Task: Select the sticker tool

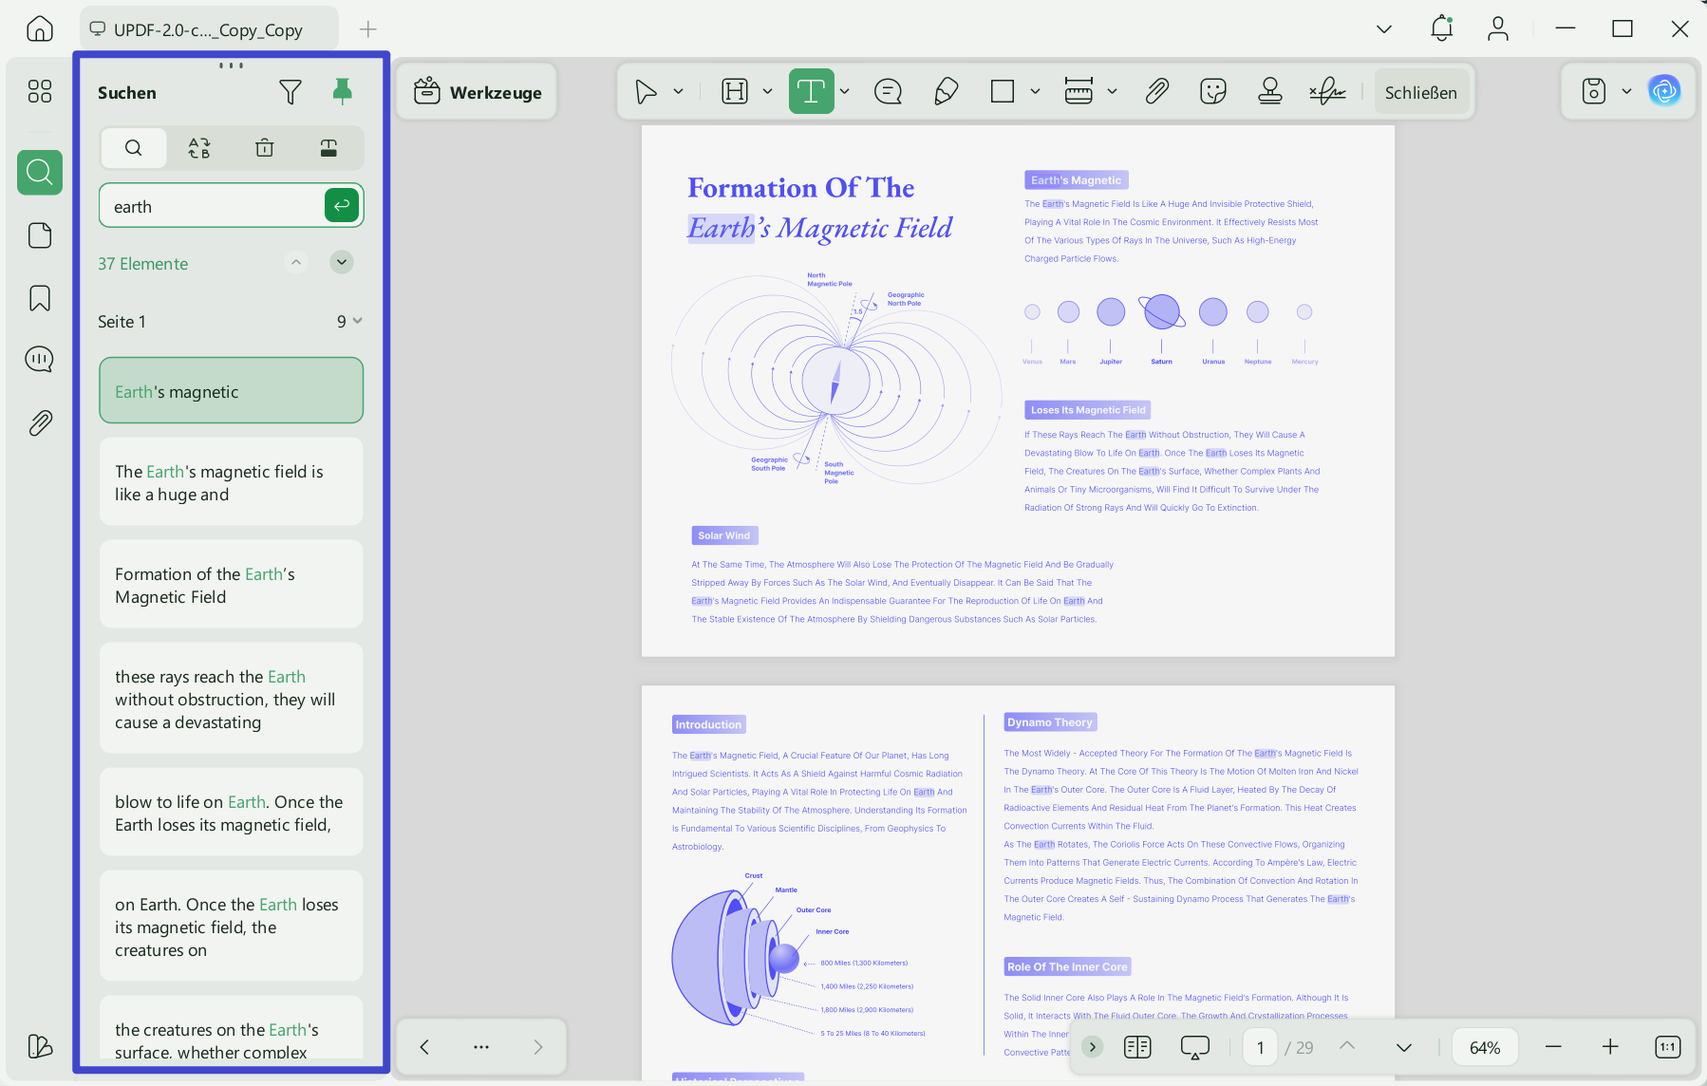Action: (x=1213, y=92)
